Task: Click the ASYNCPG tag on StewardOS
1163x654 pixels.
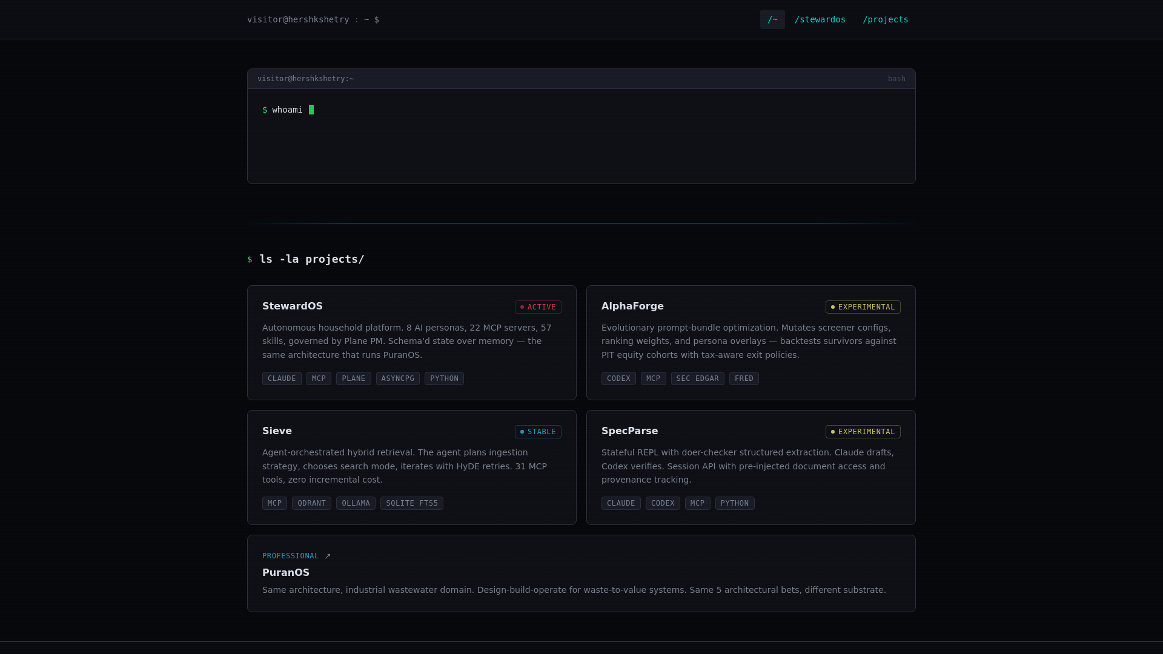Action: (x=397, y=378)
